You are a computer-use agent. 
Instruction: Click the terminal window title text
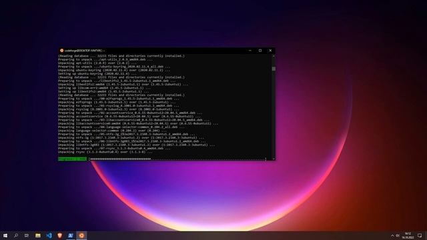tap(85, 51)
